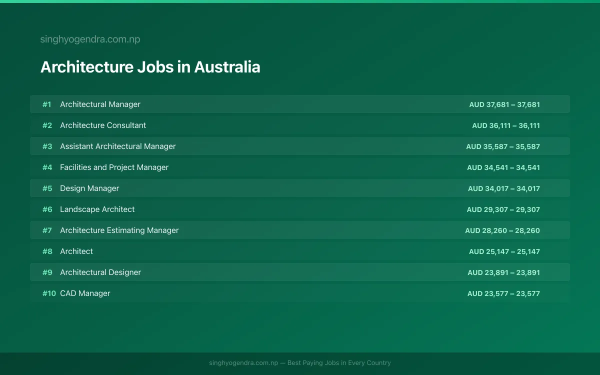The width and height of the screenshot is (600, 375).
Task: Click salary 'AUD 37,681 – 37,681'
Action: pos(504,104)
